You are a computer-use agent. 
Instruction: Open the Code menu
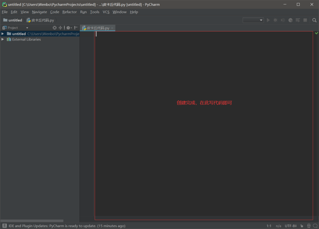(55, 12)
